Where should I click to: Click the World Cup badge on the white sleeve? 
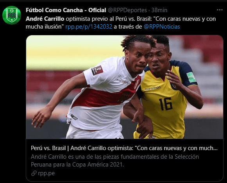pos(97,71)
